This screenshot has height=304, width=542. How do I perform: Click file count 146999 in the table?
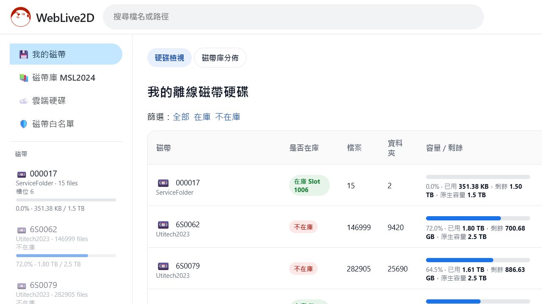(x=359, y=228)
